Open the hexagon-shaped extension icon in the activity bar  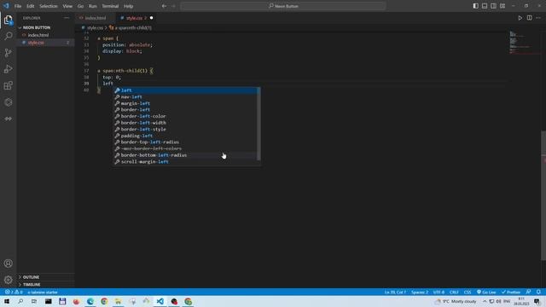[x=9, y=102]
